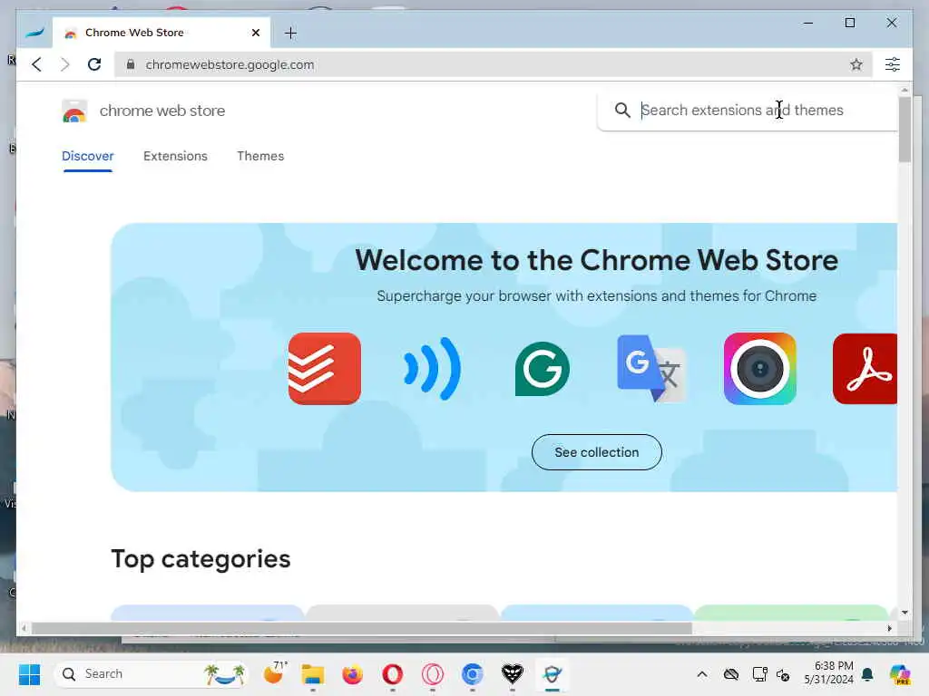Switch to the Discover tab

(88, 156)
